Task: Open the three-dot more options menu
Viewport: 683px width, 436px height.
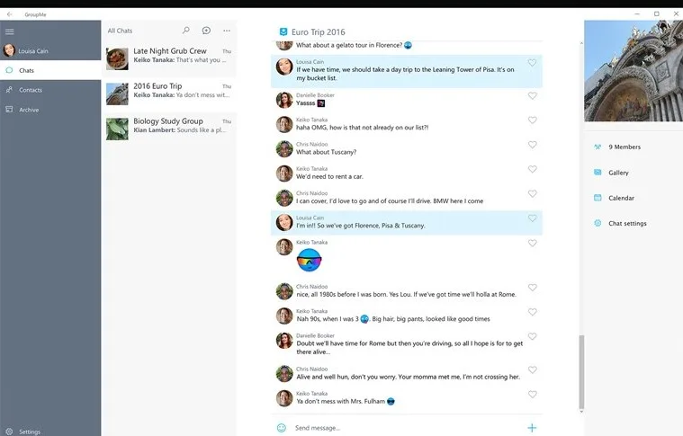Action: click(227, 31)
